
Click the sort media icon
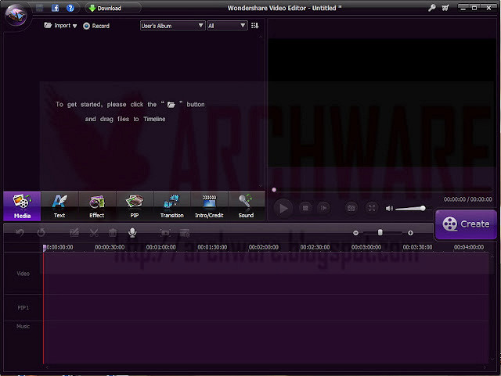tap(254, 26)
